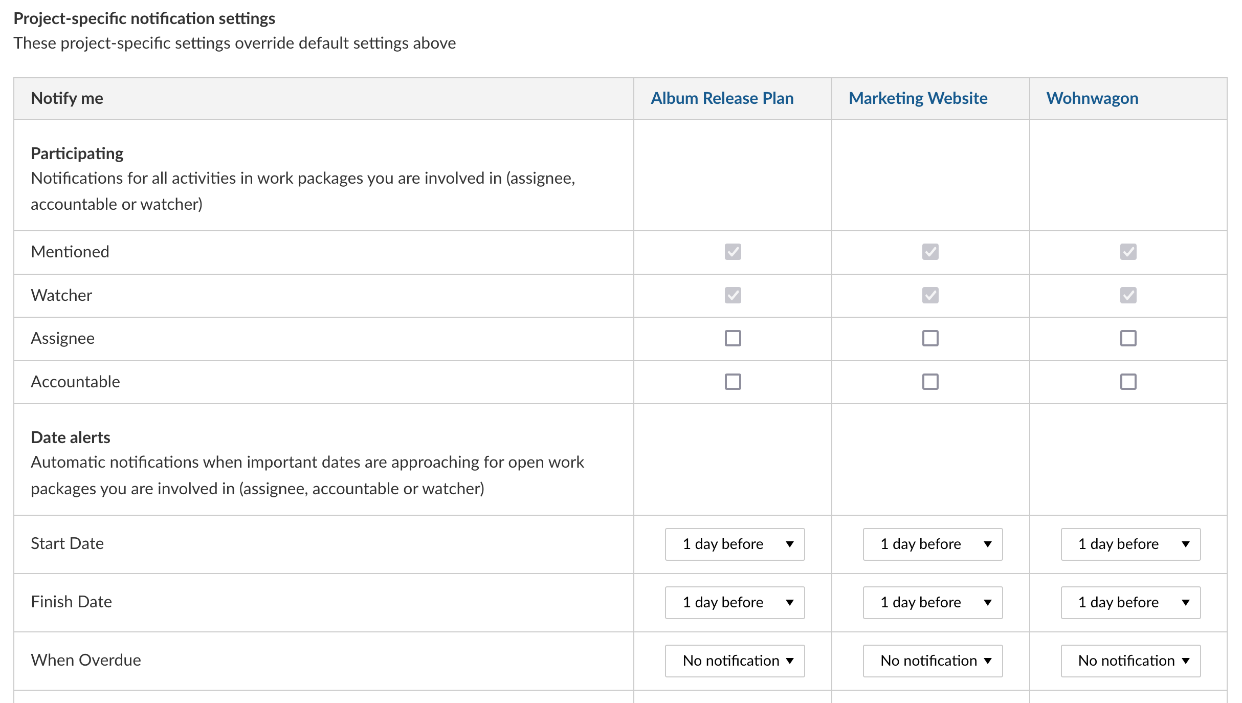Open the Wohnwagon project link
The width and height of the screenshot is (1242, 703).
coord(1092,98)
